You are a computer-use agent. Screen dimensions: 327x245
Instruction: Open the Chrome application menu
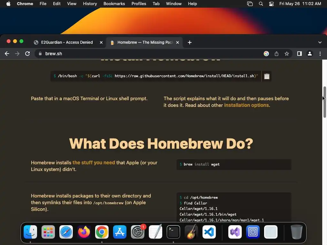point(25,4)
